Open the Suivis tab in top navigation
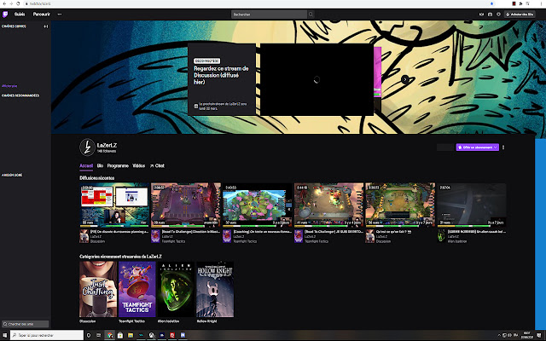Image resolution: width=546 pixels, height=341 pixels. click(x=17, y=14)
